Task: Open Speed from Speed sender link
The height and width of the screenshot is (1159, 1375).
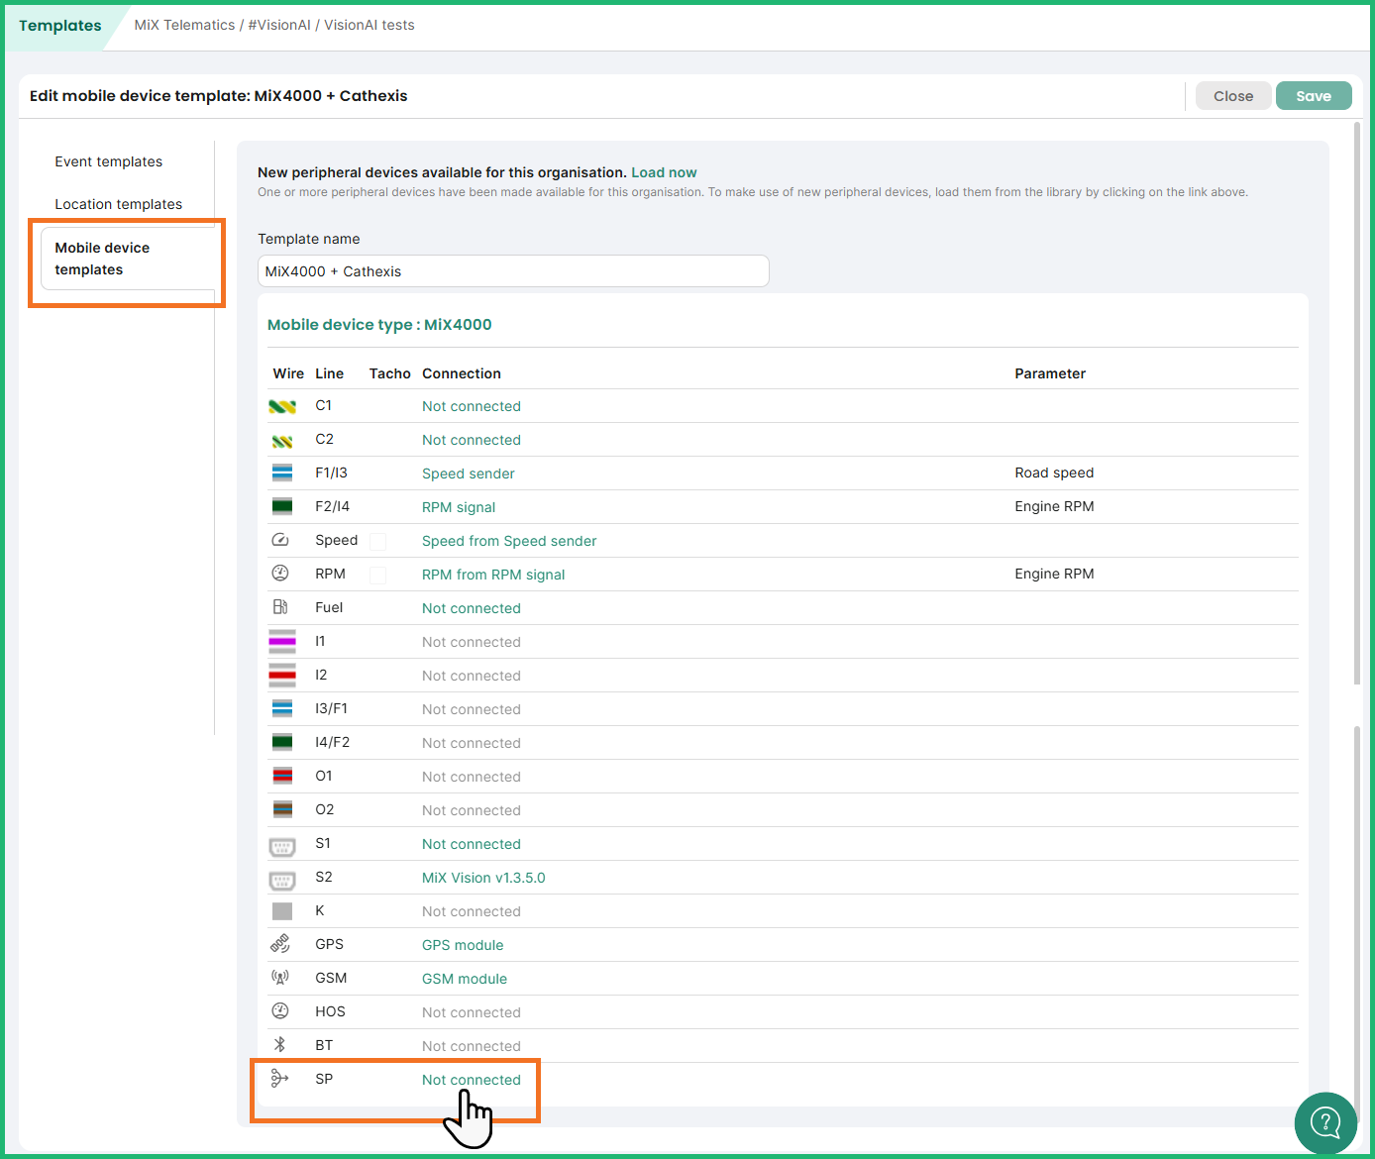Action: [509, 541]
